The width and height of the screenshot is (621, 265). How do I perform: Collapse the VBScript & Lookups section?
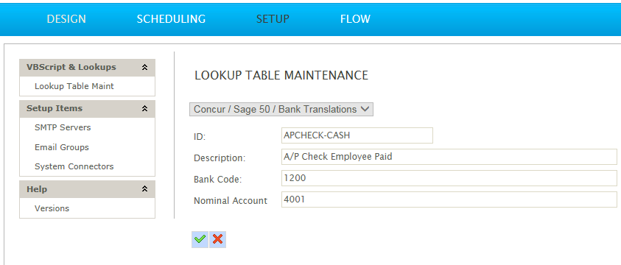pos(144,68)
